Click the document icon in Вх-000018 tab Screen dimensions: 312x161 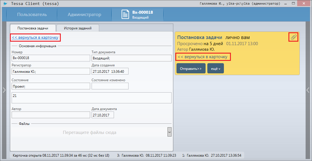pyautogui.click(x=125, y=15)
